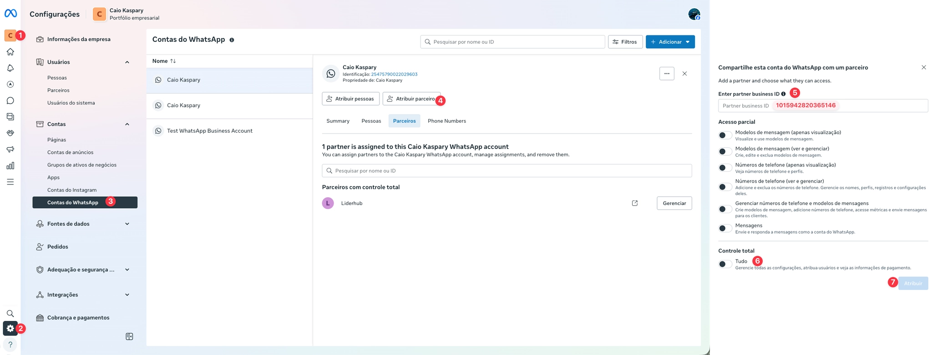The height and width of the screenshot is (355, 932).
Task: Open the settings gear icon
Action: [10, 328]
